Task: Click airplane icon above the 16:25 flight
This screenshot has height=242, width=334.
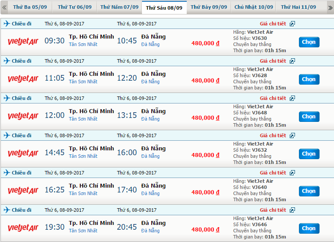Action: coord(7,173)
